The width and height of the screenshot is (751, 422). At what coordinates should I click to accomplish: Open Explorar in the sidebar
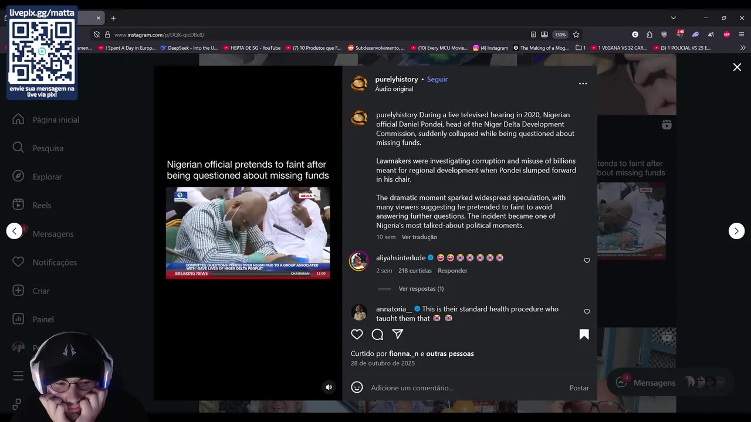point(37,176)
